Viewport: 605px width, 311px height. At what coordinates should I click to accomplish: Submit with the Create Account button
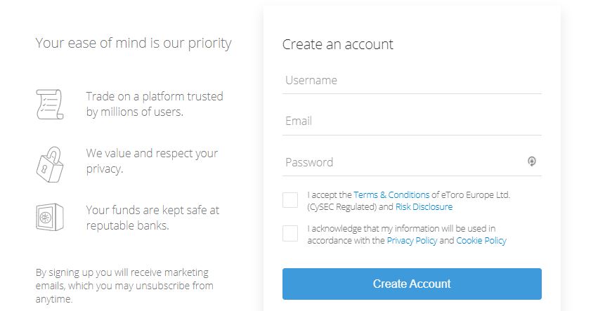(x=412, y=284)
